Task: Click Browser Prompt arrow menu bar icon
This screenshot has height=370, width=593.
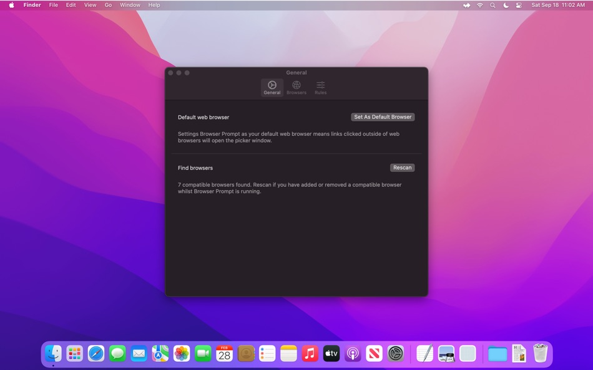Action: click(x=467, y=5)
